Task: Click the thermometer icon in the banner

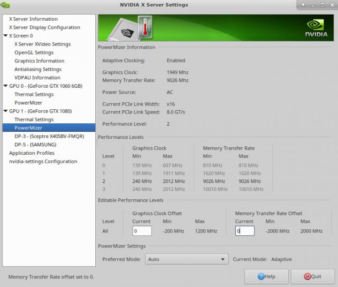Action: click(145, 27)
